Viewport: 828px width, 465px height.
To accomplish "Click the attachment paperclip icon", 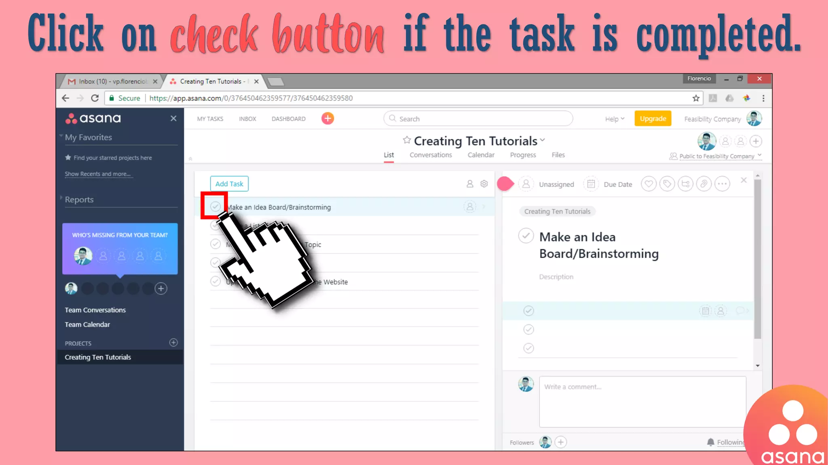I will click(x=704, y=184).
